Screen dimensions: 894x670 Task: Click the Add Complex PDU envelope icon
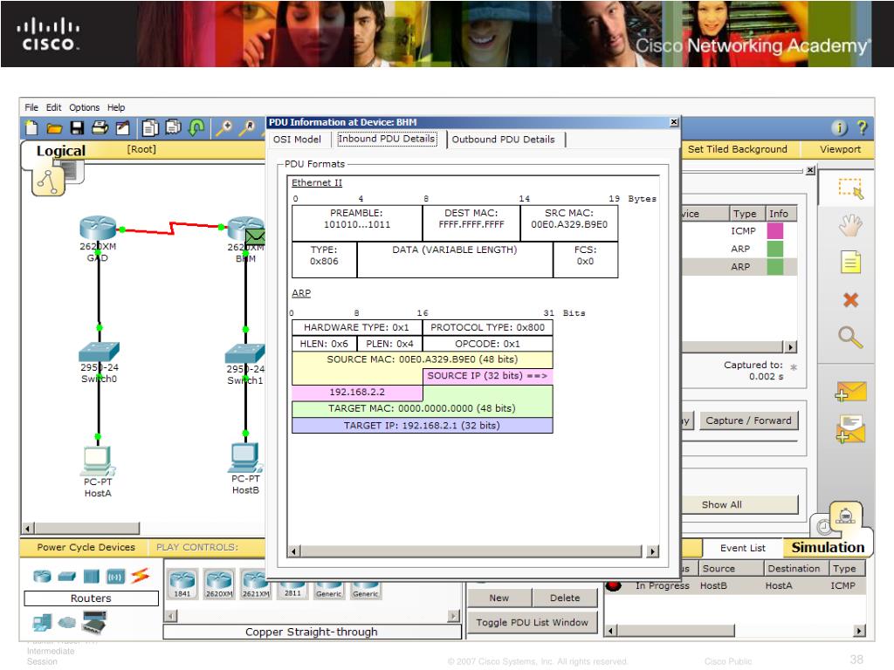(850, 429)
